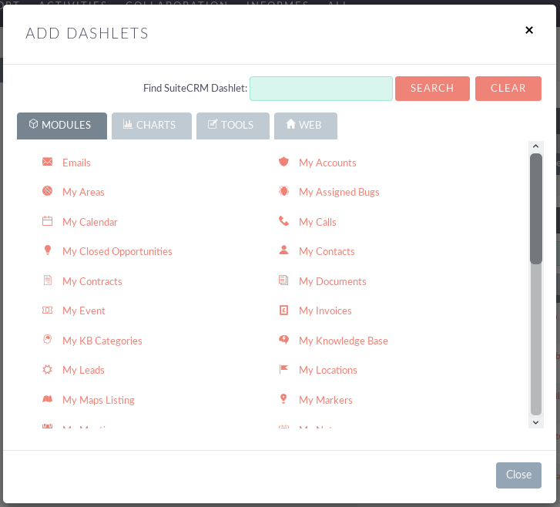This screenshot has height=507, width=560.
Task: Select the Web tab
Action: (305, 126)
